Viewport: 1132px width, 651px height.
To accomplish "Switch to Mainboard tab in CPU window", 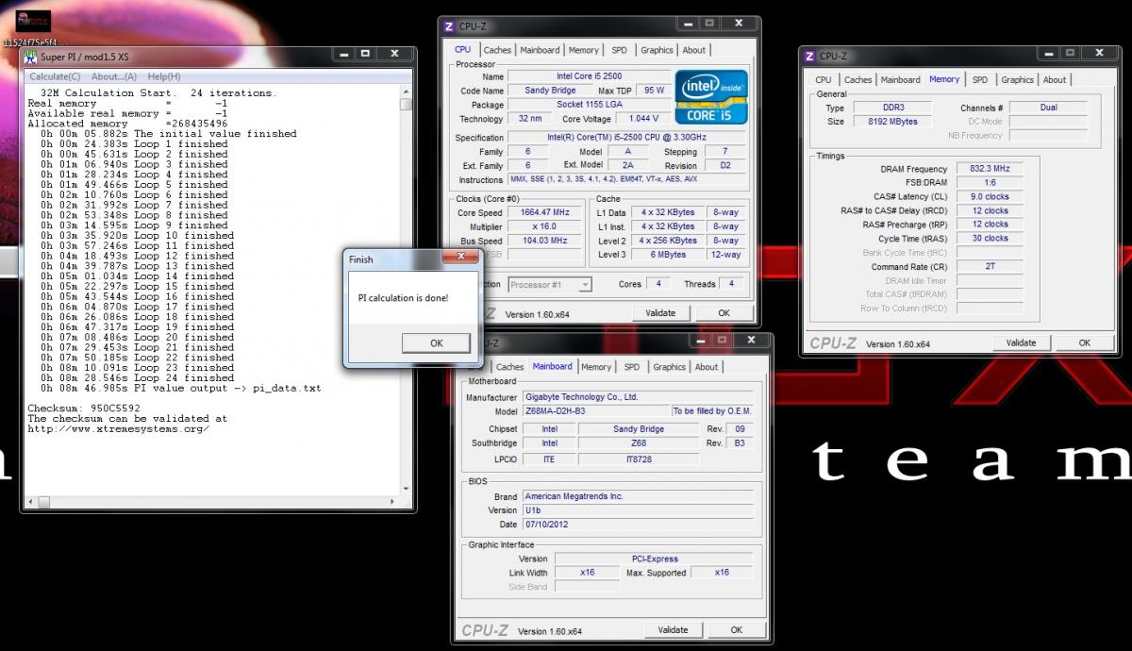I will pos(540,50).
